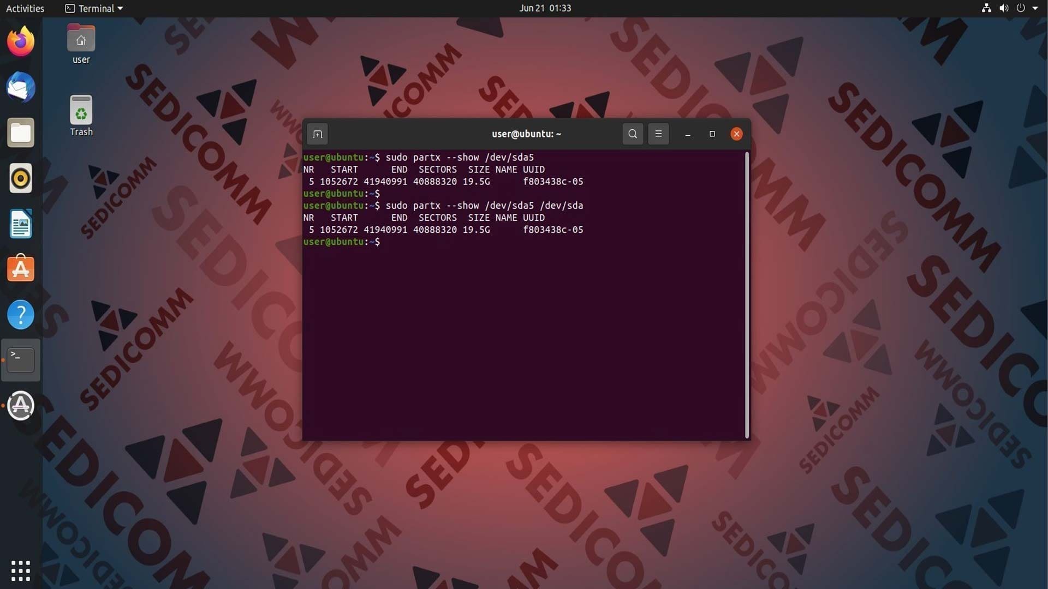
Task: Launch Thunderbird mail from the dock
Action: [x=21, y=87]
